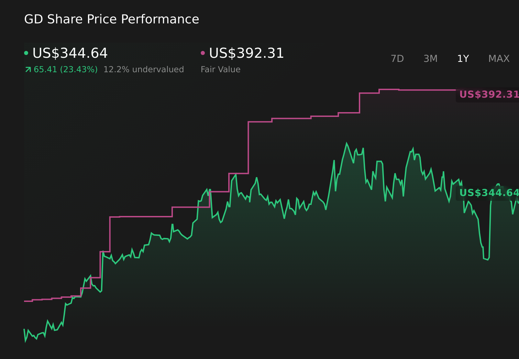Click the Fair Value label
The height and width of the screenshot is (359, 519).
point(220,69)
